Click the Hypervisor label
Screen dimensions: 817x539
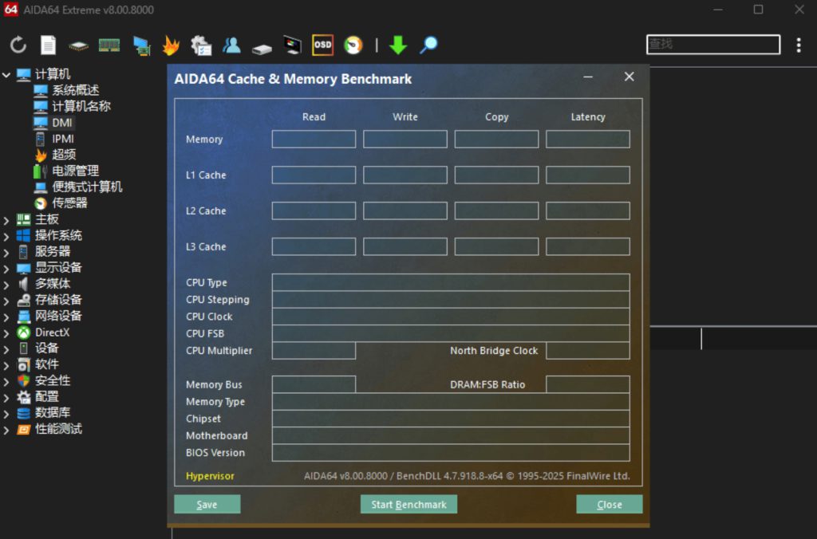[210, 476]
